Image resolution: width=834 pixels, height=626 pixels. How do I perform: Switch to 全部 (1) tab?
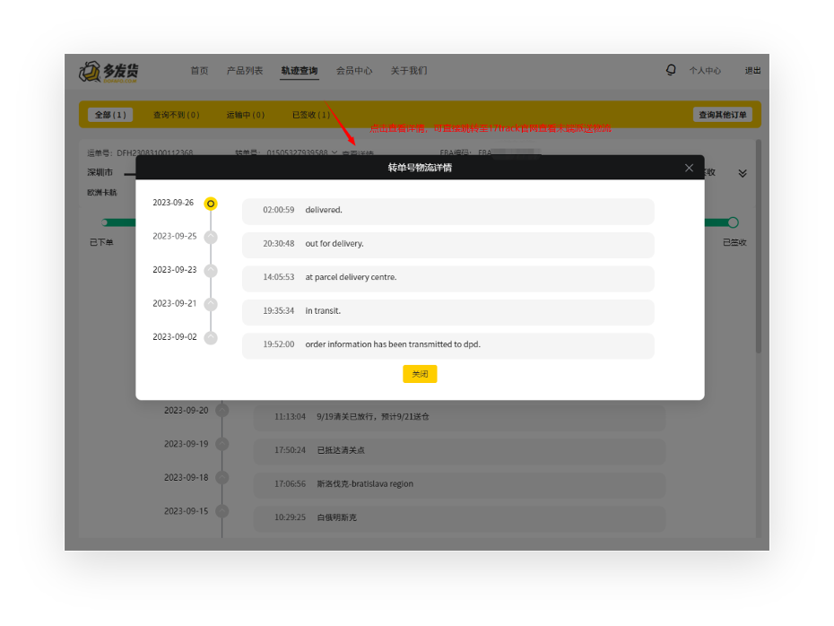pyautogui.click(x=110, y=115)
